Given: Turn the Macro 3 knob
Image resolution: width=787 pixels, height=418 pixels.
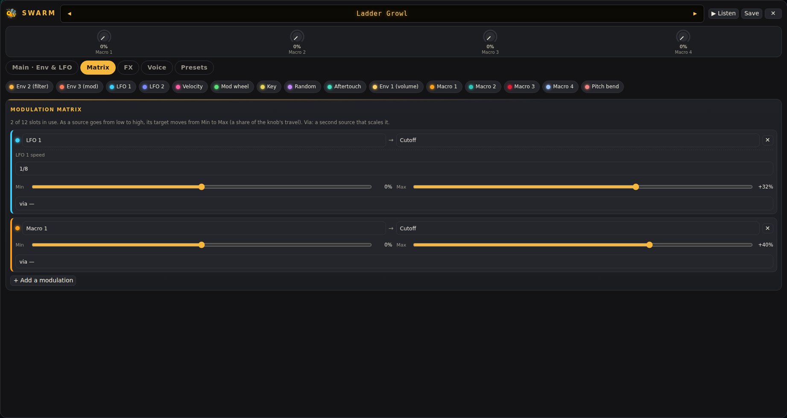Looking at the screenshot, I should (x=490, y=37).
